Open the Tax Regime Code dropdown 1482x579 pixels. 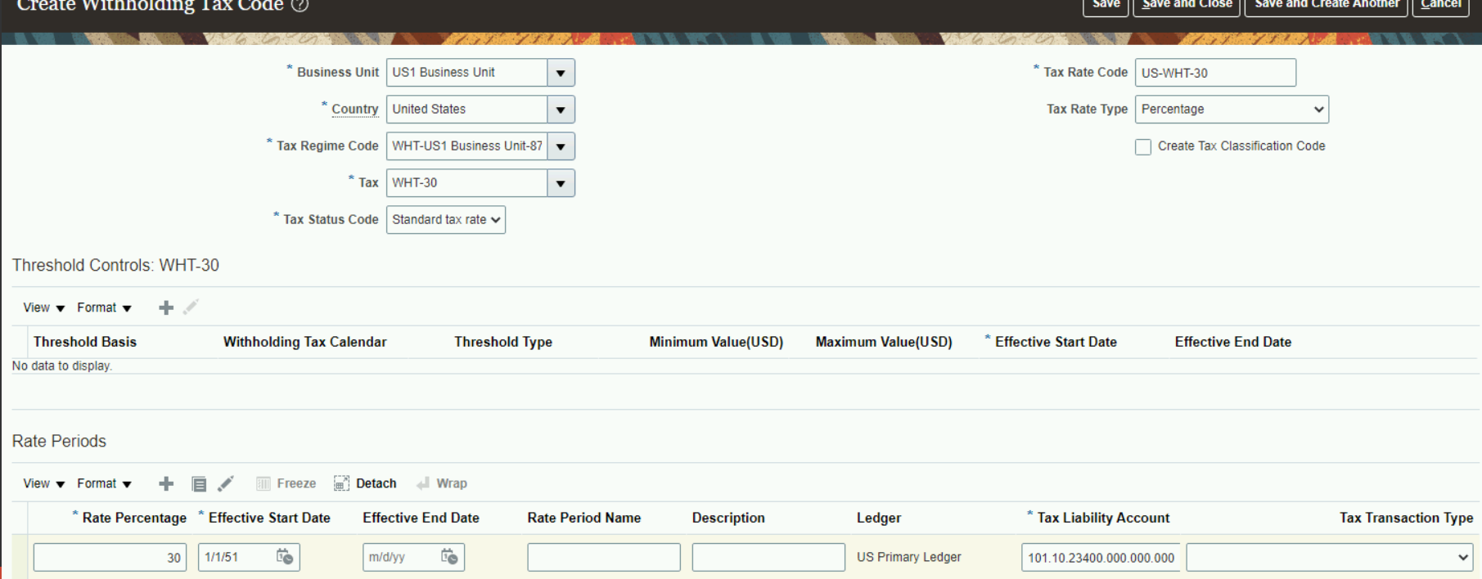[x=561, y=146]
